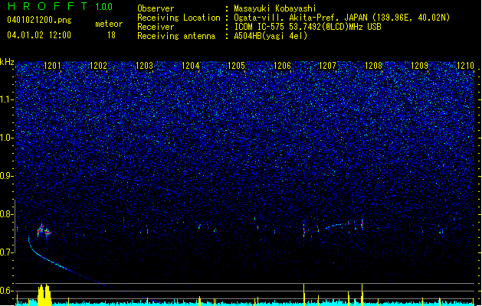Image resolution: width=482 pixels, height=306 pixels.
Task: Click the Receiving Location label
Action: click(179, 18)
